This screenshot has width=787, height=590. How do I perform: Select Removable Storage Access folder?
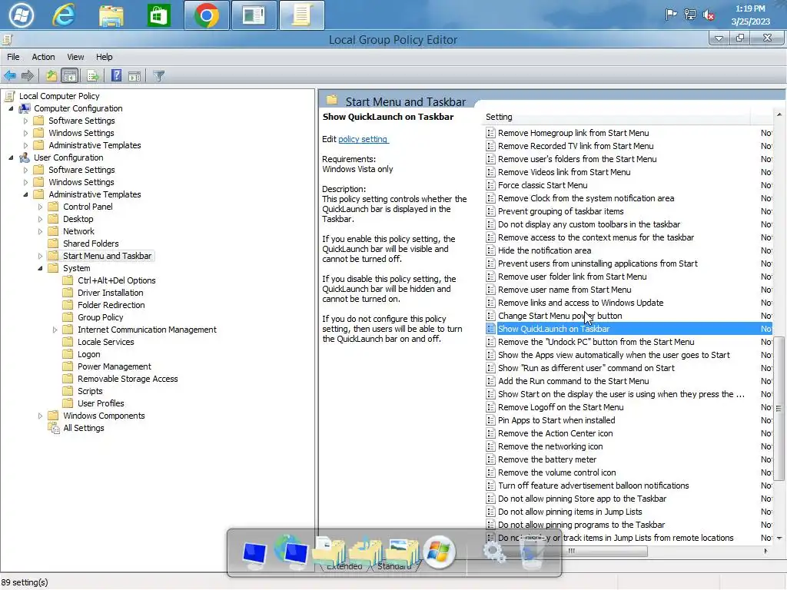[x=128, y=379]
